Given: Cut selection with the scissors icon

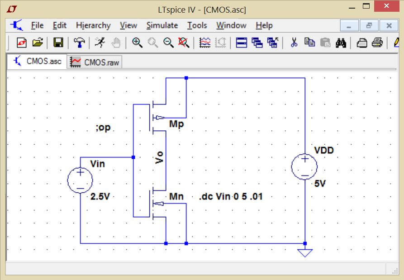Looking at the screenshot, I should coord(294,43).
